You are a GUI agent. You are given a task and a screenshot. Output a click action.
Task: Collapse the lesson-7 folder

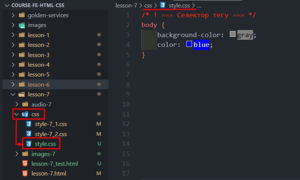[x=13, y=94]
